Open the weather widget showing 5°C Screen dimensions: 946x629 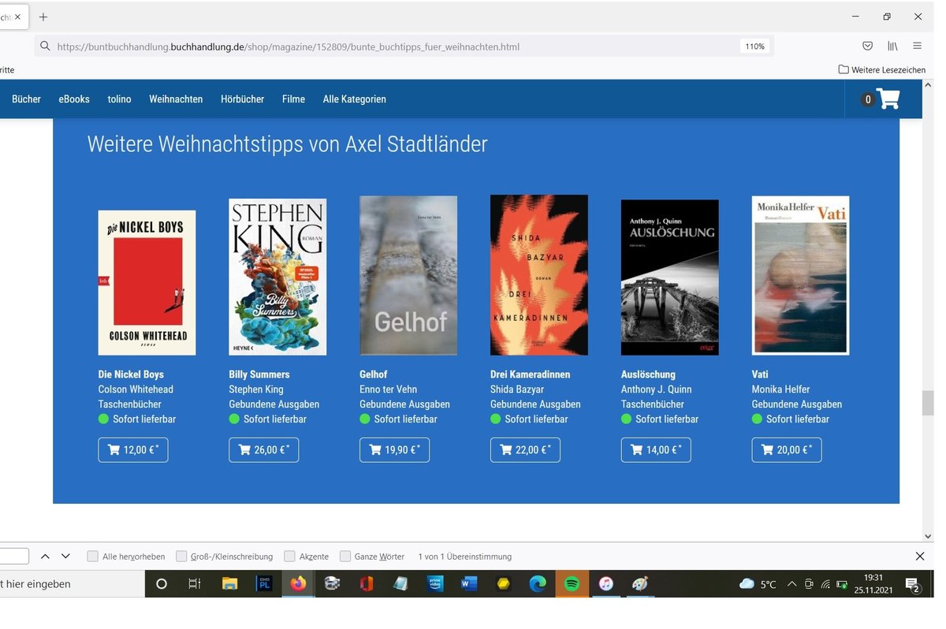click(758, 584)
